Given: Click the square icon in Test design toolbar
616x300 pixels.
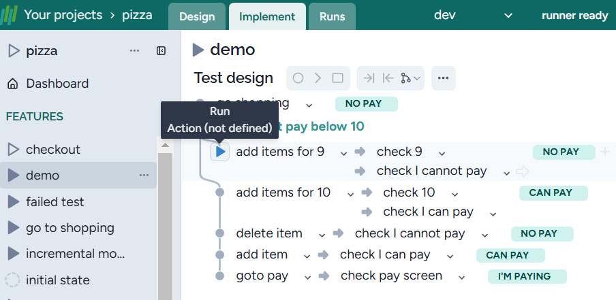Looking at the screenshot, I should [x=337, y=78].
